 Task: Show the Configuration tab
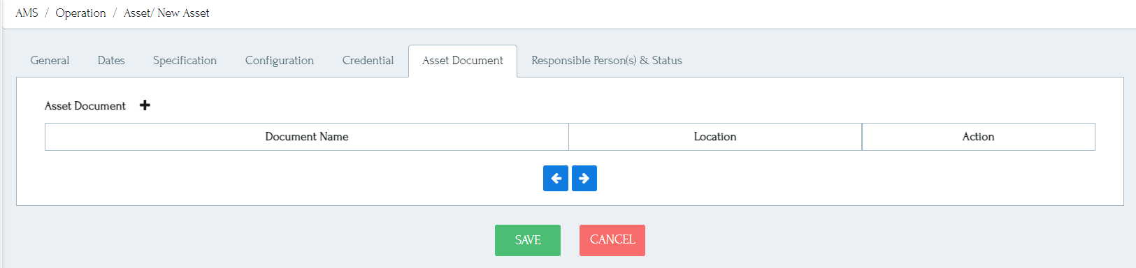280,61
